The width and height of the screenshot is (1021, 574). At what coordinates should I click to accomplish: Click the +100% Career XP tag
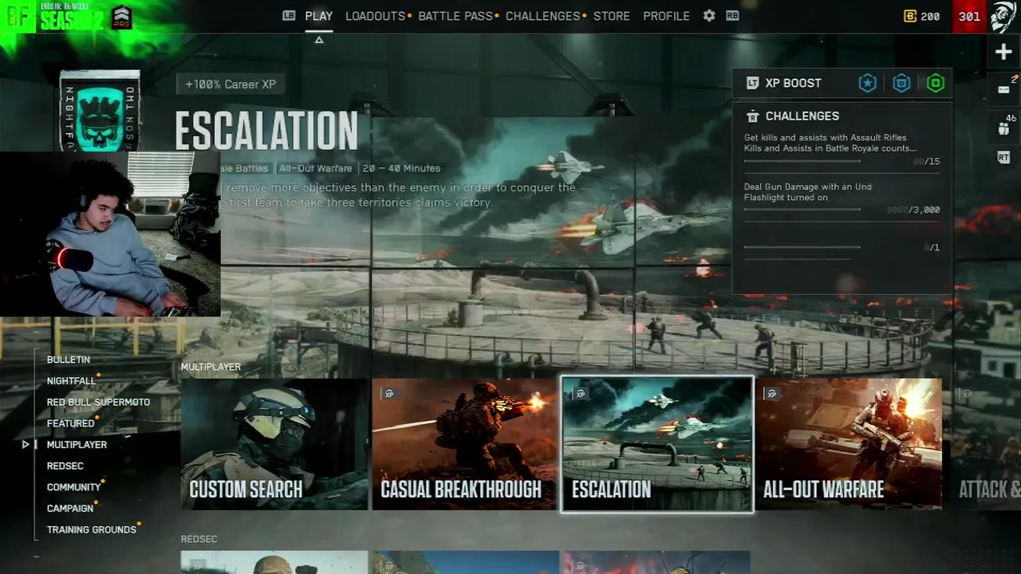pyautogui.click(x=231, y=85)
